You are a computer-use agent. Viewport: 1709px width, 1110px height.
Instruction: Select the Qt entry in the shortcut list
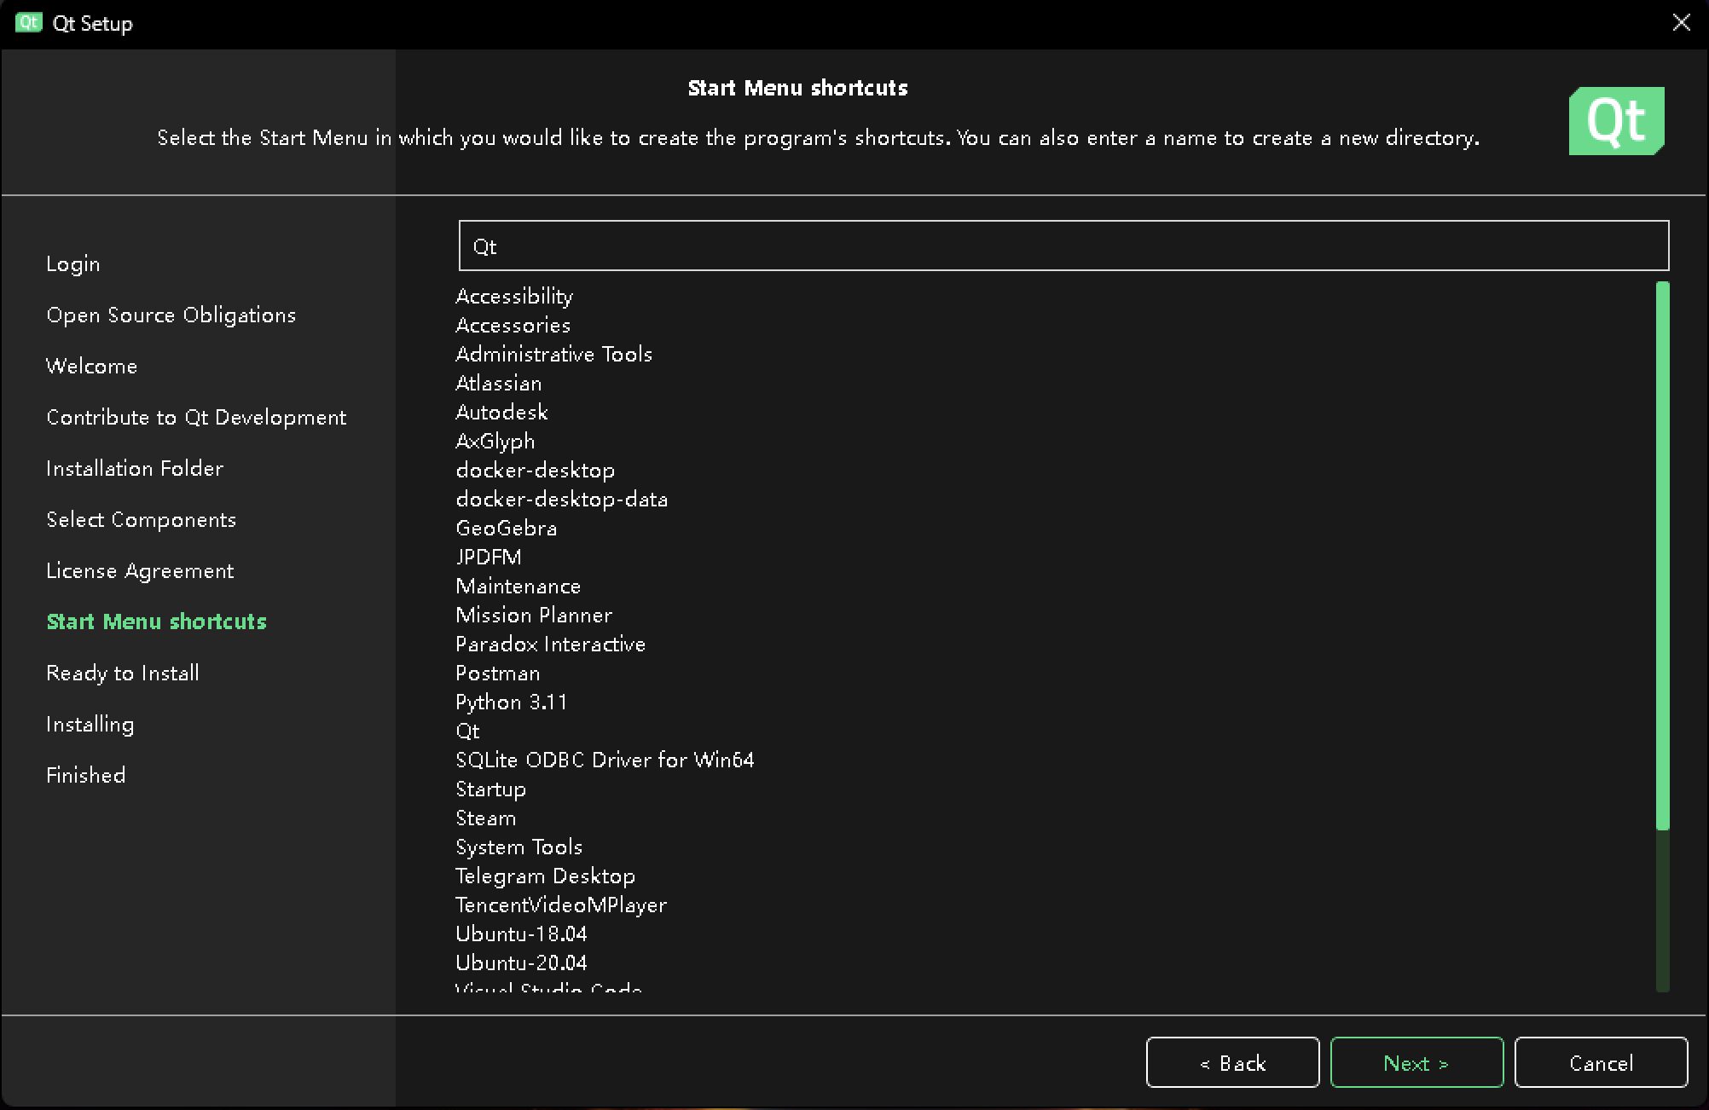click(467, 731)
